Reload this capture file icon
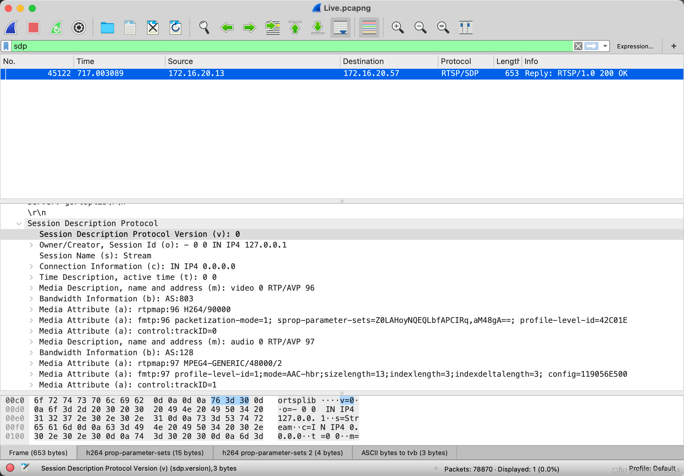The image size is (684, 476). click(175, 28)
